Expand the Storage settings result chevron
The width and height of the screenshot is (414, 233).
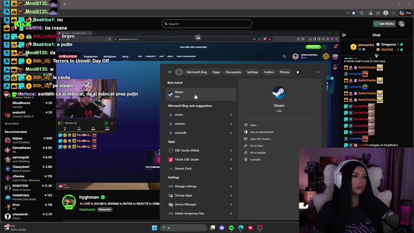tap(231, 186)
